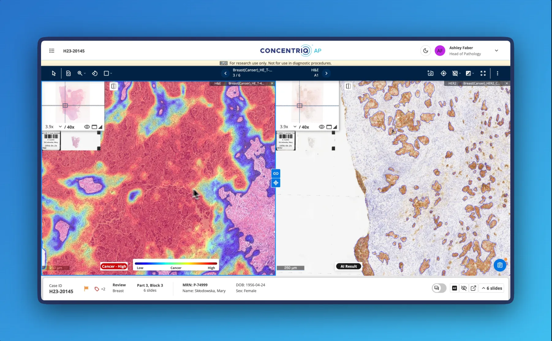Screen dimensions: 552x341
Task: Click the Breast(Canser)_HER2_C viewer title
Action: click(x=481, y=83)
